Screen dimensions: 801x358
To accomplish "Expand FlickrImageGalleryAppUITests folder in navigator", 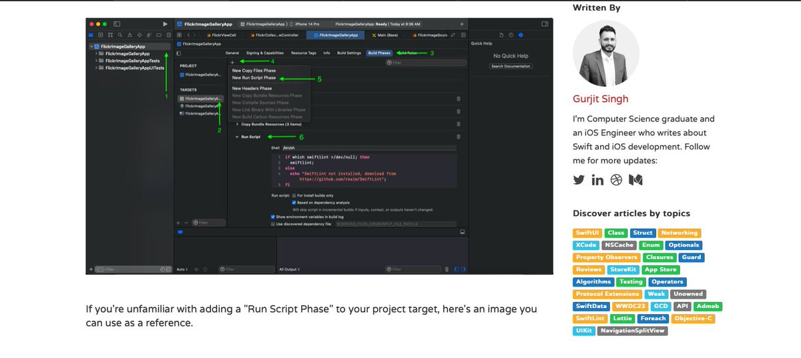I will click(x=97, y=67).
